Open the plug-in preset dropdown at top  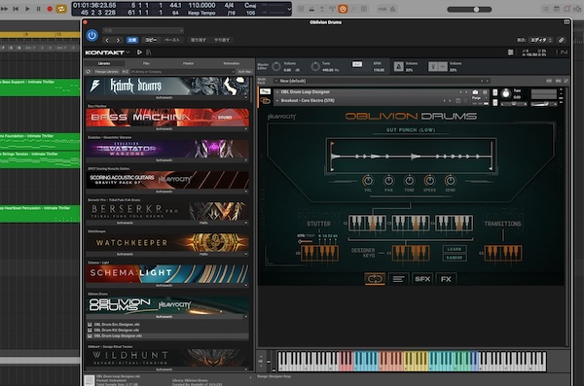point(143,30)
